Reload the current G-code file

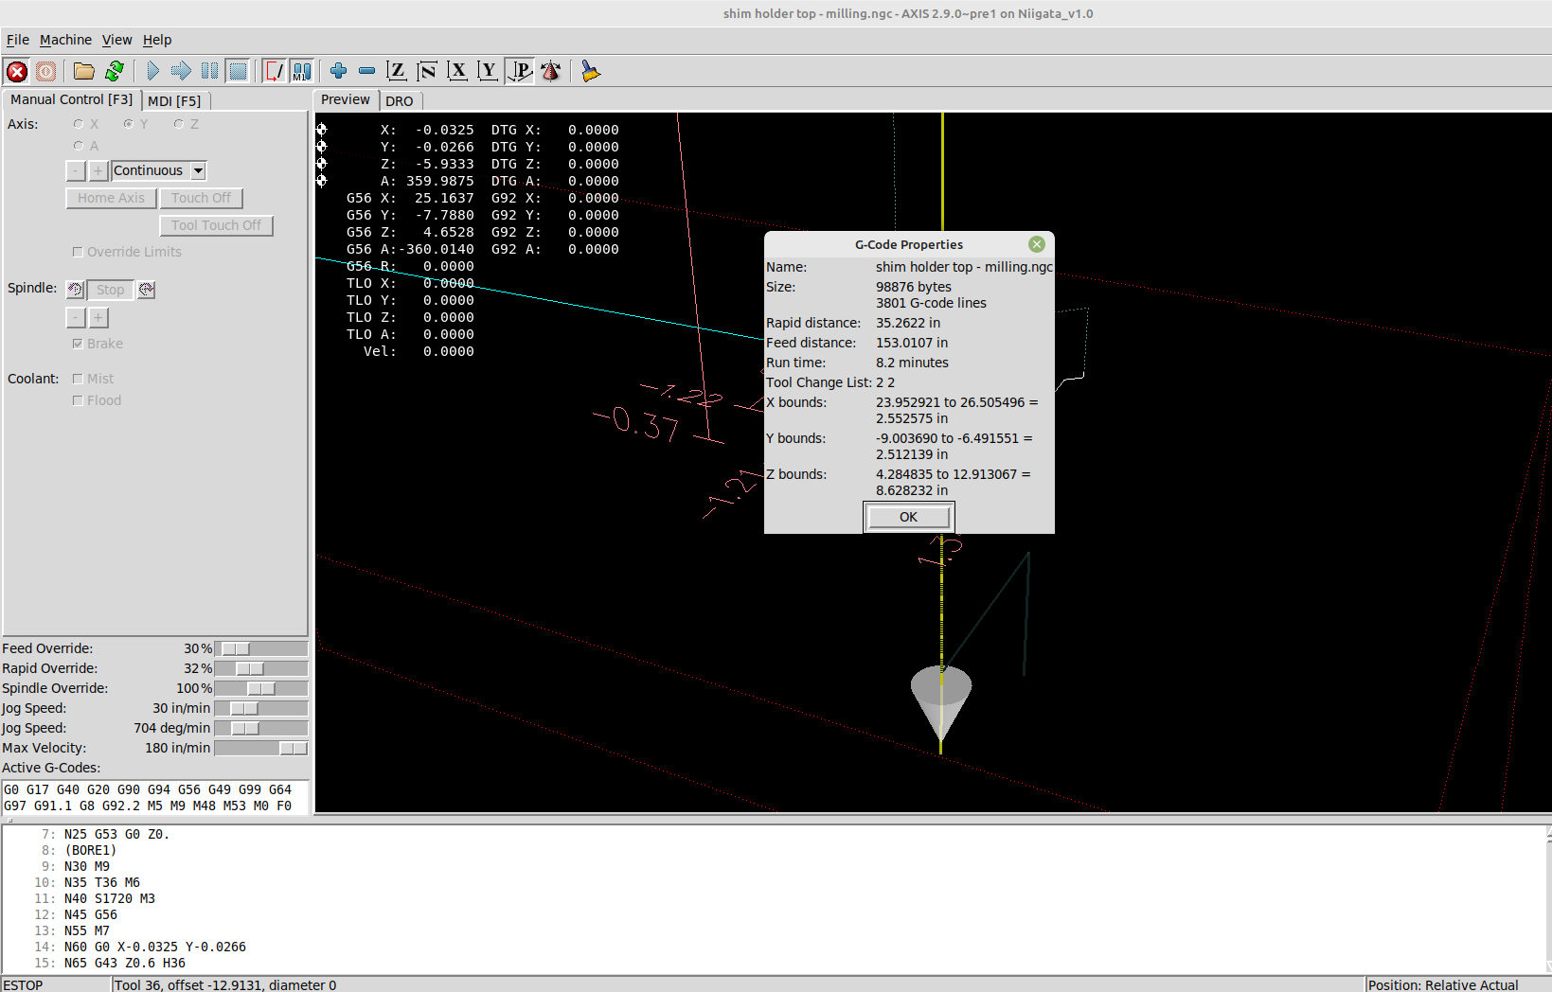(115, 71)
